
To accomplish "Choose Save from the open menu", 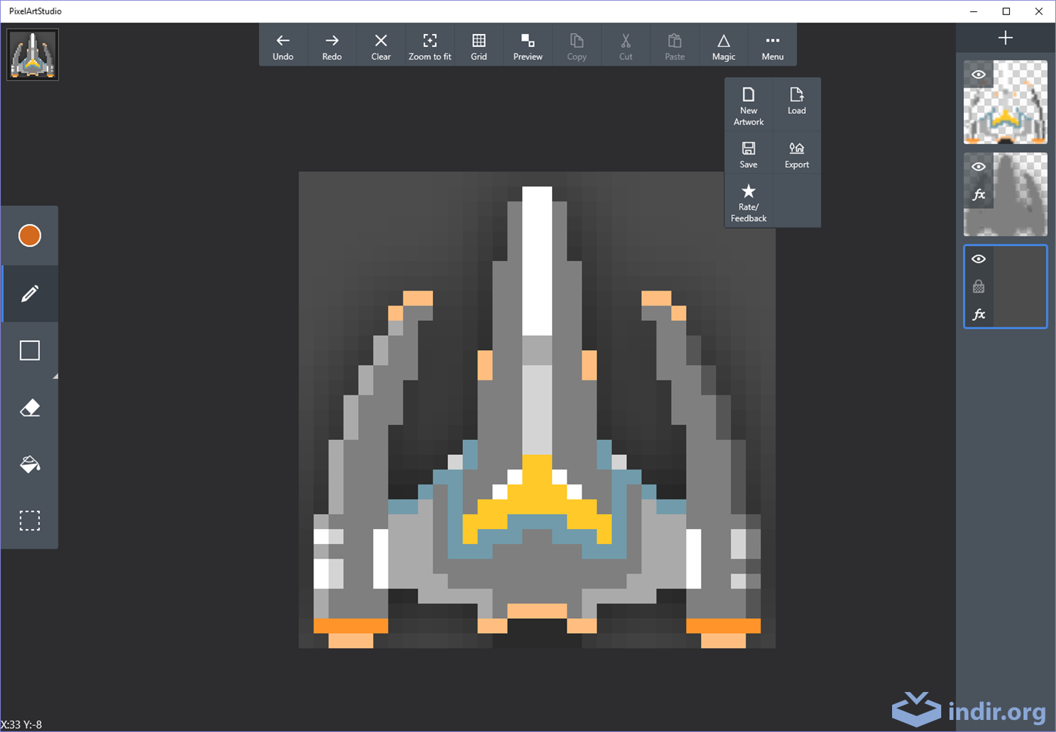I will tap(748, 152).
